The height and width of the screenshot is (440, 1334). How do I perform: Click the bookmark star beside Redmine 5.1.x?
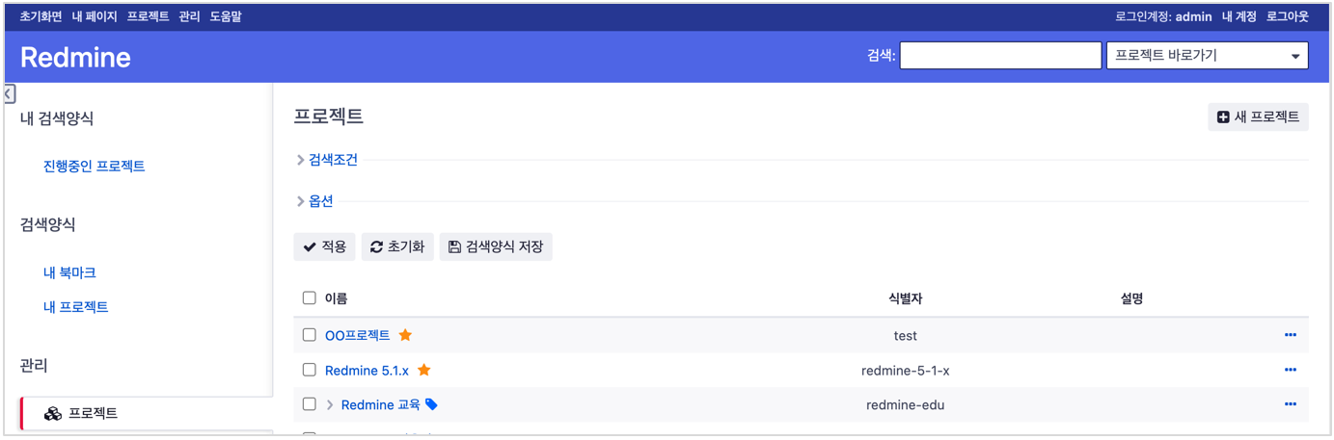[x=423, y=370]
